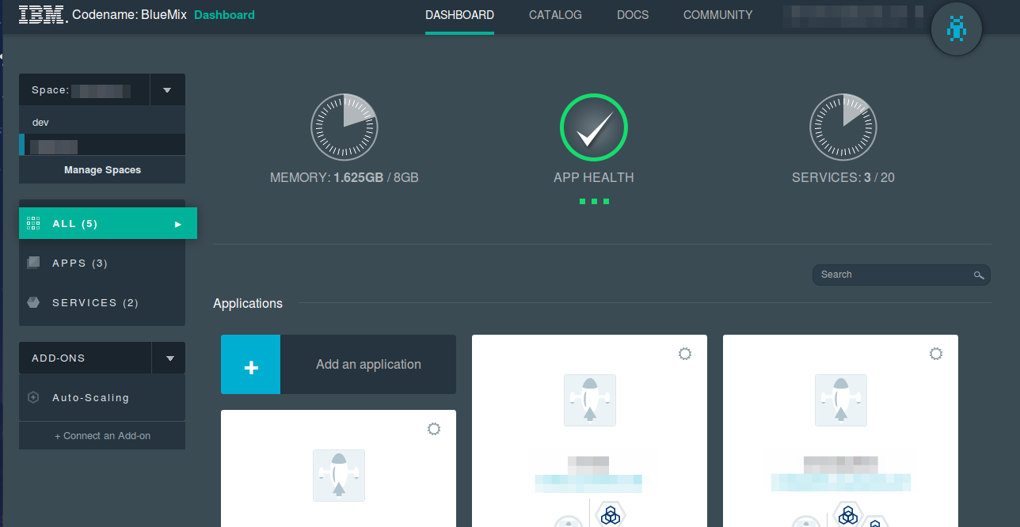1020x527 pixels.
Task: Select SERVICES (2) in sidebar
Action: point(102,302)
